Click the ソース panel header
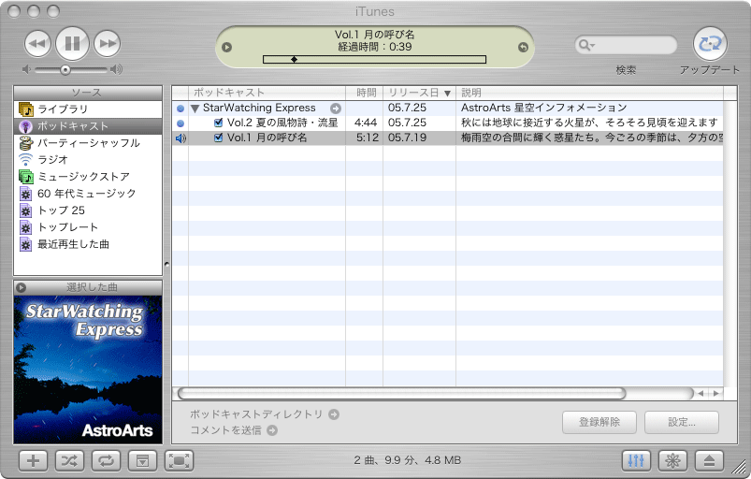 (x=88, y=93)
